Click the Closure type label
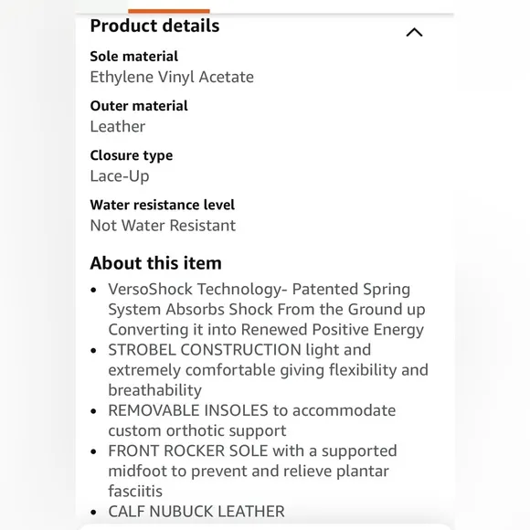 pyautogui.click(x=132, y=156)
